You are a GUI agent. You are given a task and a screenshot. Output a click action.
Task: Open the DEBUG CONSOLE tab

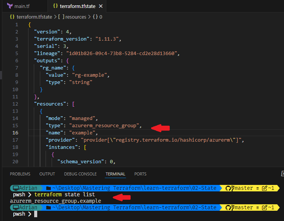click(x=80, y=174)
